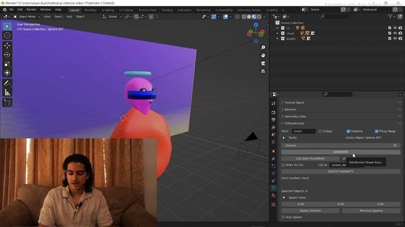Open the viewport Add menu
405x227 pixels.
(x=69, y=17)
